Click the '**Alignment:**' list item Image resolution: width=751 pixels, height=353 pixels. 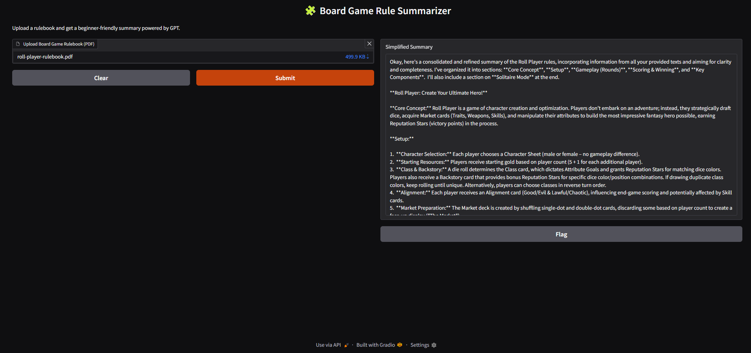[561, 197]
